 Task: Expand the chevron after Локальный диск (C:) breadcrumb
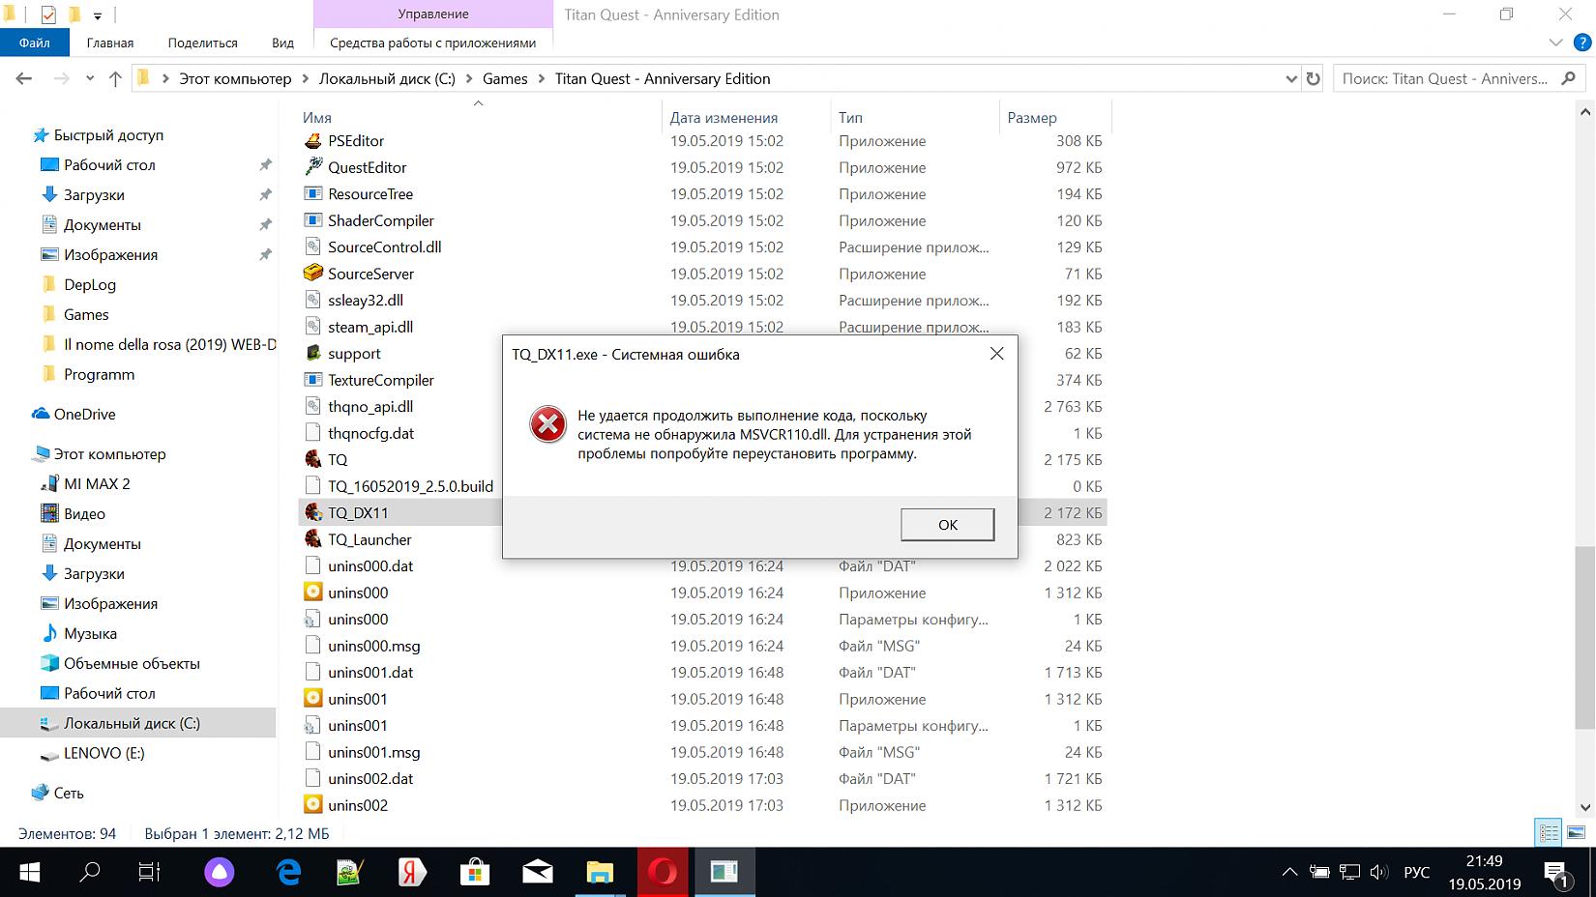click(x=469, y=79)
